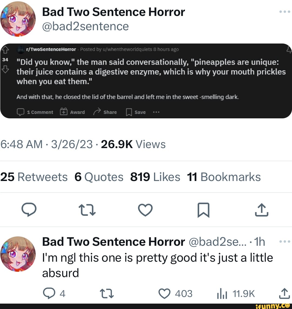The width and height of the screenshot is (292, 309).
Task: Share the reply tweet
Action: [x=284, y=294]
